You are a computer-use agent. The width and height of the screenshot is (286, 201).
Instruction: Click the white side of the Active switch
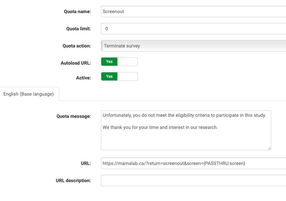[128, 76]
